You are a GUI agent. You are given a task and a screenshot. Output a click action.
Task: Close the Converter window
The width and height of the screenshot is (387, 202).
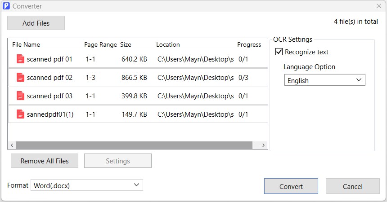(378, 6)
